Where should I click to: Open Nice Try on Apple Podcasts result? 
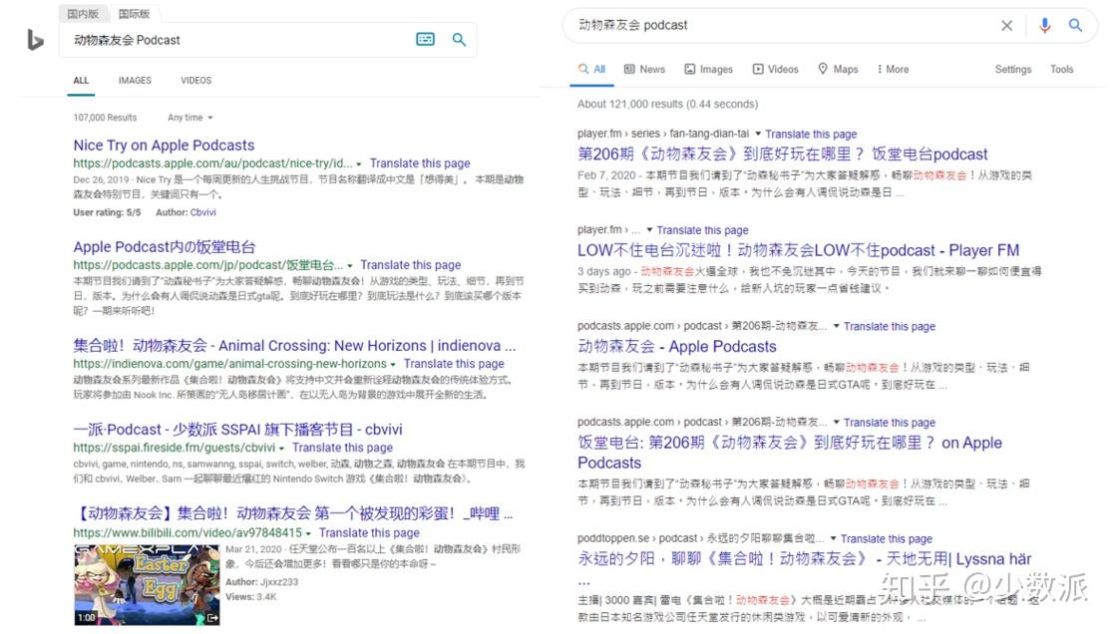[164, 146]
